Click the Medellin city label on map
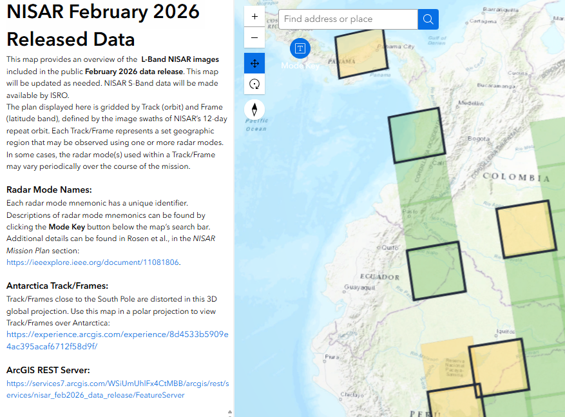The height and width of the screenshot is (417, 565). tap(470, 103)
